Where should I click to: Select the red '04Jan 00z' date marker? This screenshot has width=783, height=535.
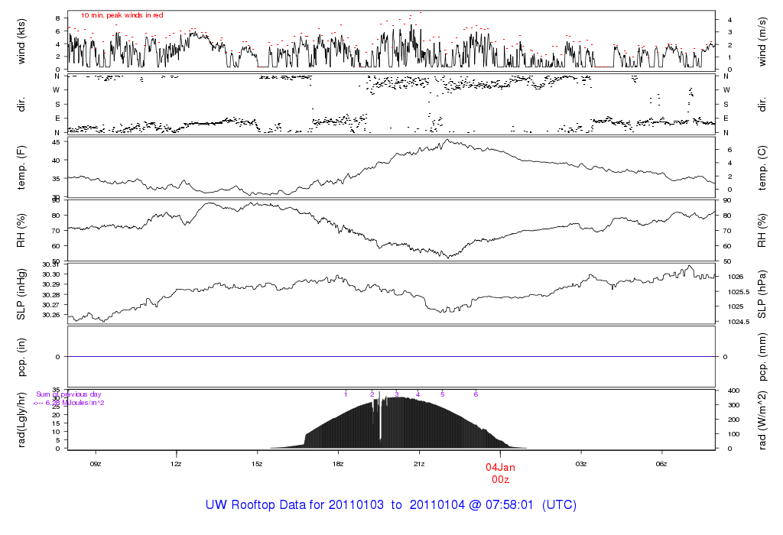click(501, 472)
